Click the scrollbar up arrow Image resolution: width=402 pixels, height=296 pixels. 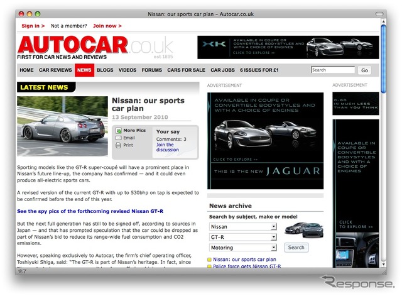point(384,22)
